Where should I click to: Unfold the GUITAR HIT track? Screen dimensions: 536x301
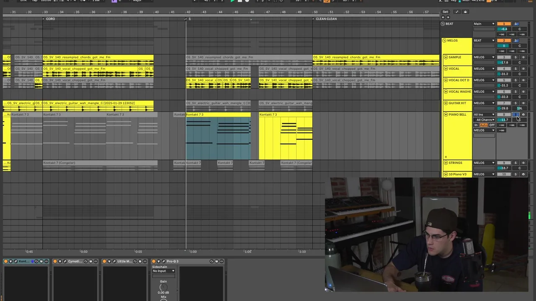coord(446,103)
